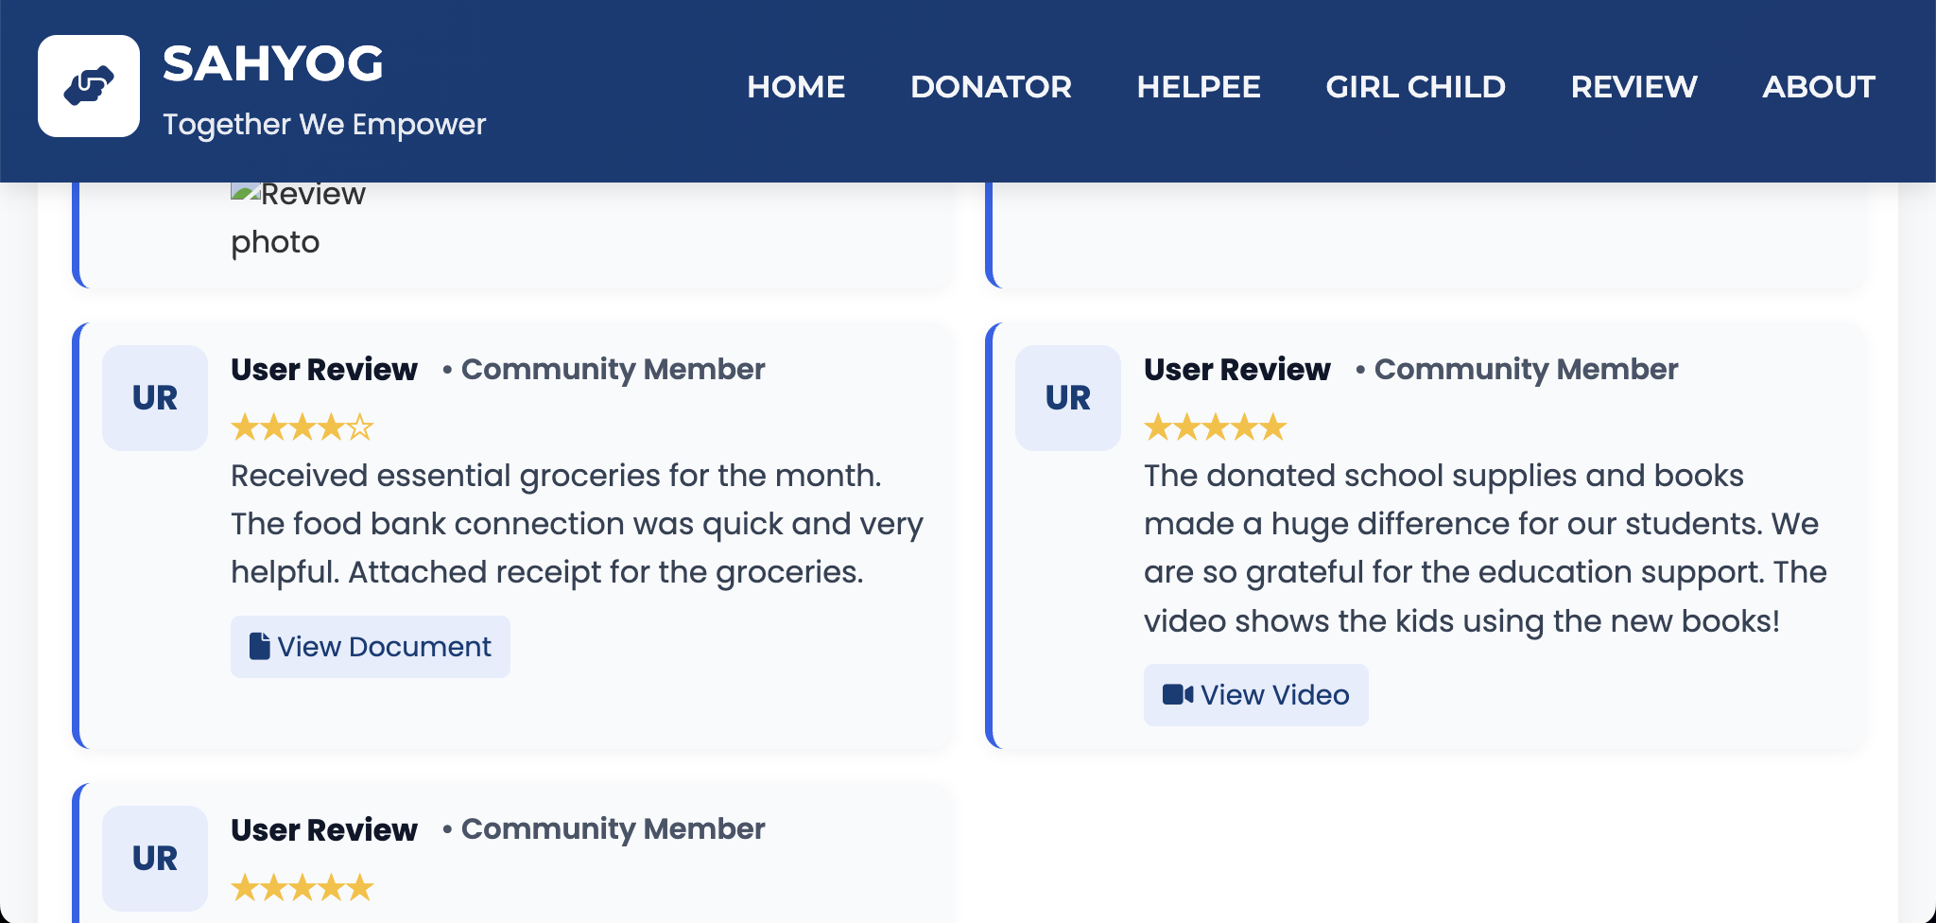The width and height of the screenshot is (1936, 923).
Task: Click the star rating on the bottom review
Action: click(302, 888)
